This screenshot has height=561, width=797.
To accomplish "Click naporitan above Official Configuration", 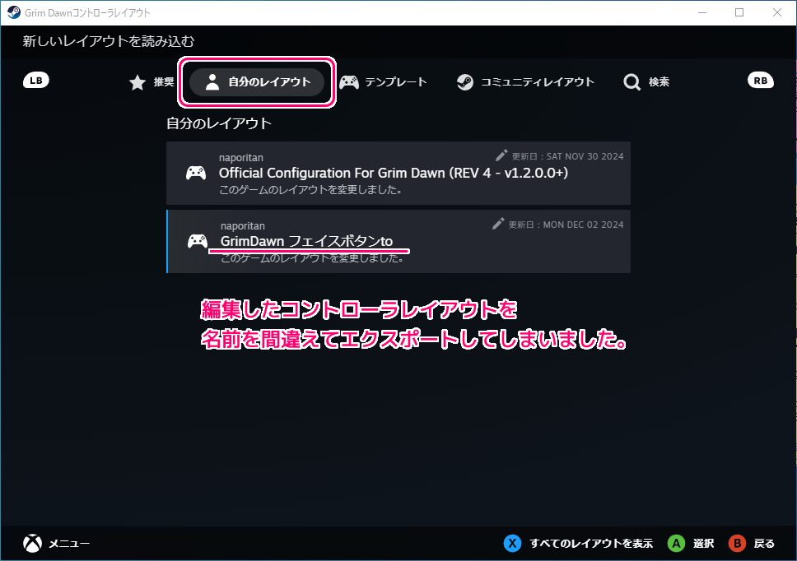I will tap(241, 157).
